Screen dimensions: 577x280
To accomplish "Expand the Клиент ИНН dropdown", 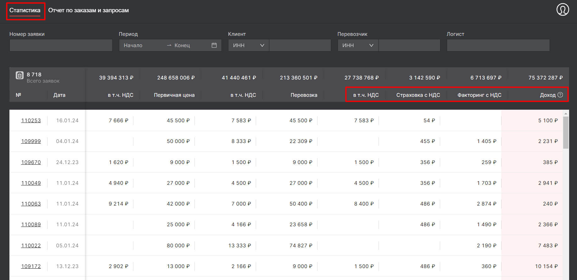I will point(249,45).
